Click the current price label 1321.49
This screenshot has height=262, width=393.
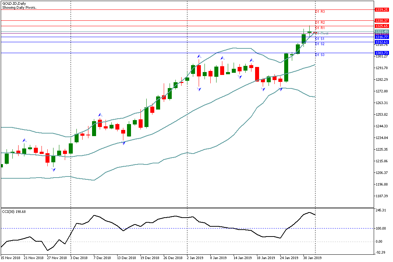click(382, 32)
